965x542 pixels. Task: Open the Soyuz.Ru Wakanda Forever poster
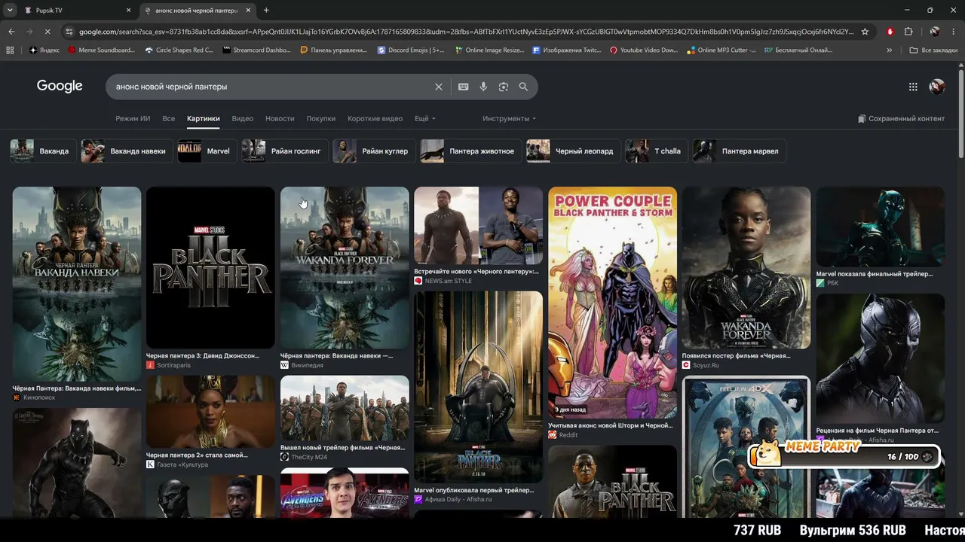pos(746,267)
